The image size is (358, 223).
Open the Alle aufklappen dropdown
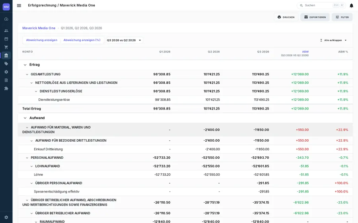333,40
